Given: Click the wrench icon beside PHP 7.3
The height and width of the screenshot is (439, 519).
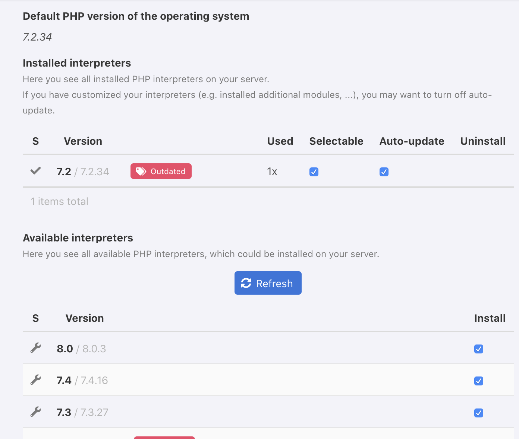Looking at the screenshot, I should 35,412.
